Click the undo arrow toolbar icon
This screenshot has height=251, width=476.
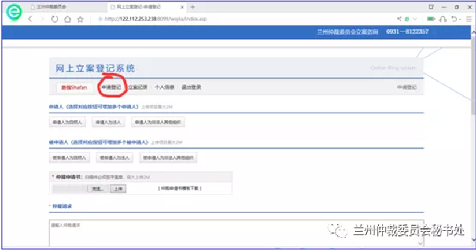454,19
